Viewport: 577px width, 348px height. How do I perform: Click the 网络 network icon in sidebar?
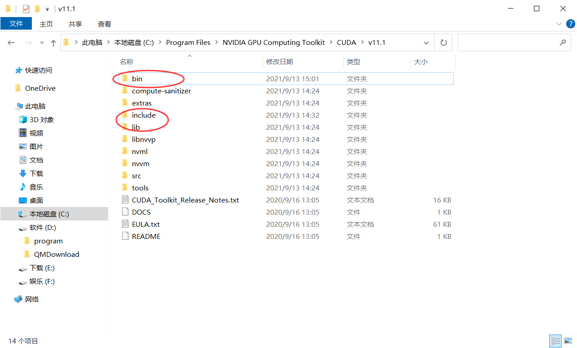click(x=18, y=299)
